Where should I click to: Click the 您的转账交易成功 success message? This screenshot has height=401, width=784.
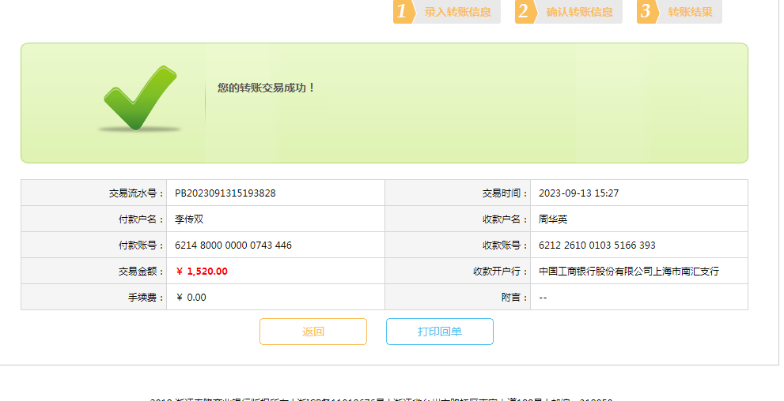pyautogui.click(x=267, y=88)
